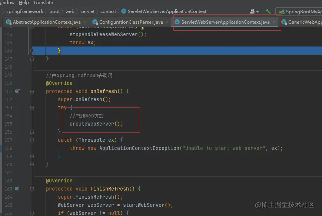Click the springframework breadcrumb
The width and height of the screenshot is (322, 216).
[x=25, y=11]
